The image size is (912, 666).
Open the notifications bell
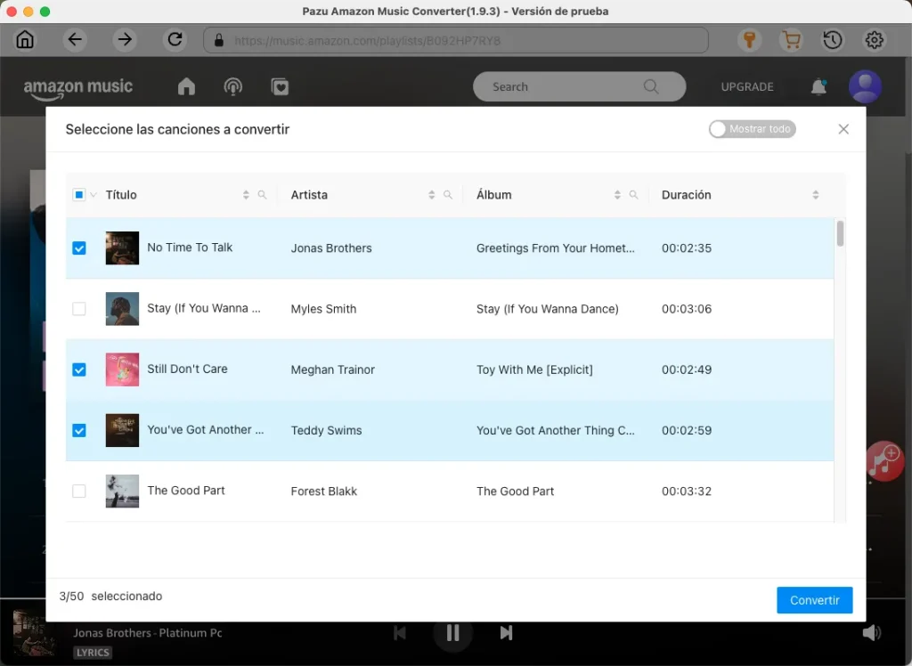(x=818, y=86)
